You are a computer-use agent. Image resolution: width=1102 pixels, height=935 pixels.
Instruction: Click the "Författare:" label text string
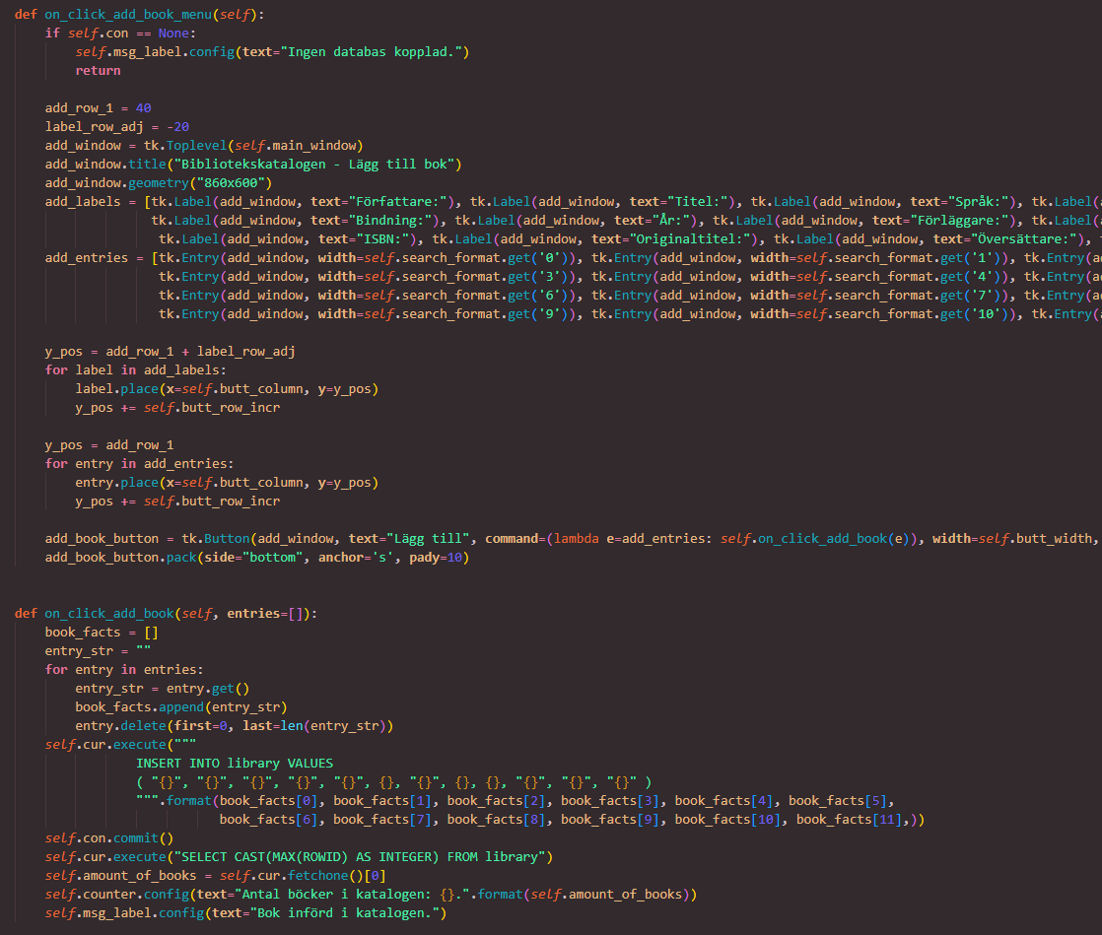click(x=401, y=202)
